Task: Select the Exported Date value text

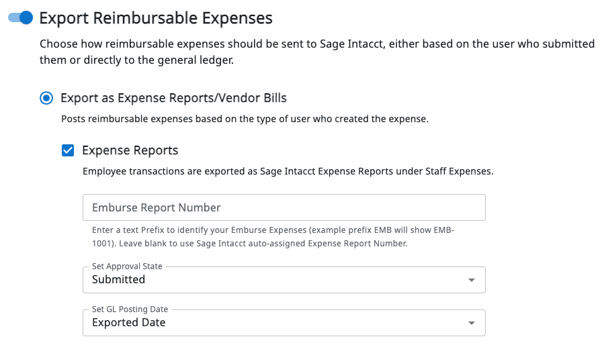Action: click(128, 323)
